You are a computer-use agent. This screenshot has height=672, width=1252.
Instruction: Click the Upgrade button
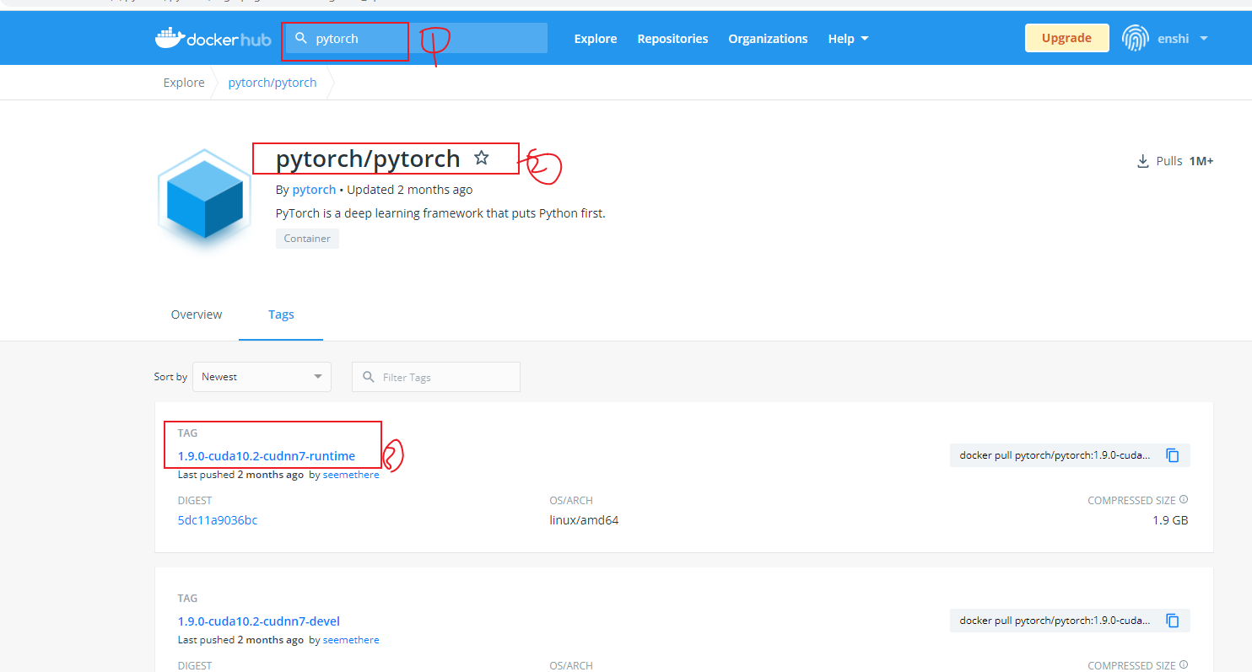point(1066,37)
